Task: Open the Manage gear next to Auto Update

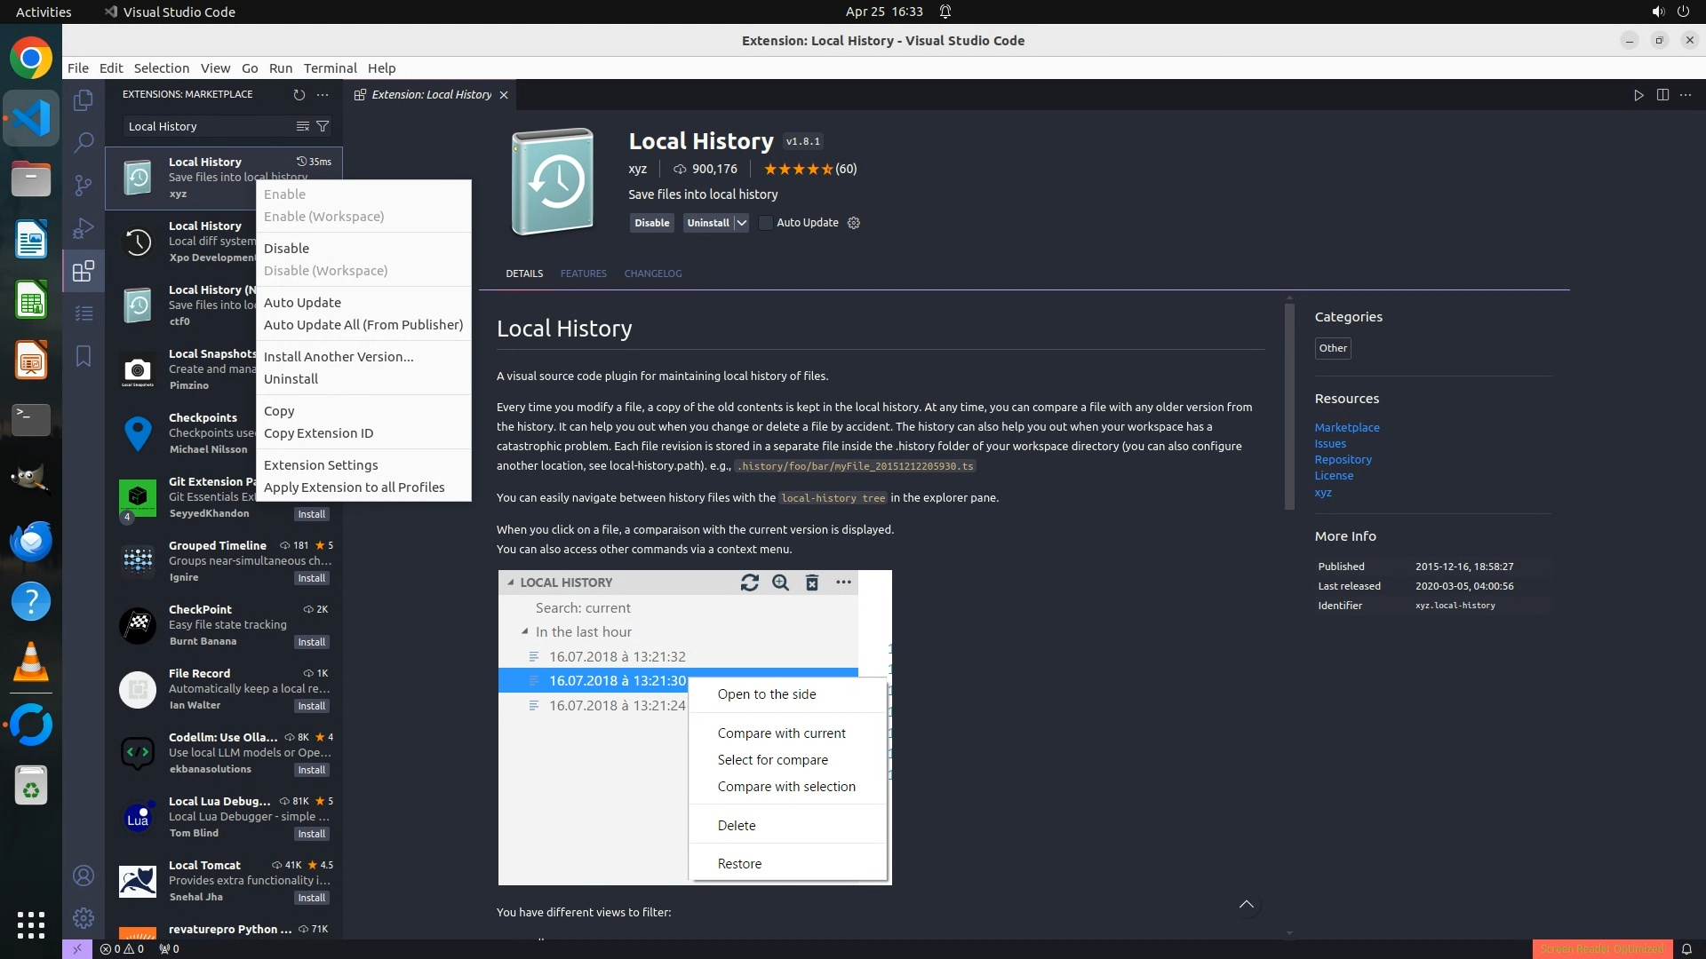Action: pos(854,223)
